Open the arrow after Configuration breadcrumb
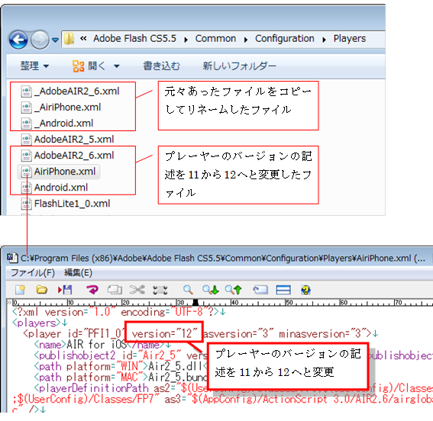This screenshot has width=433, height=421. click(324, 40)
